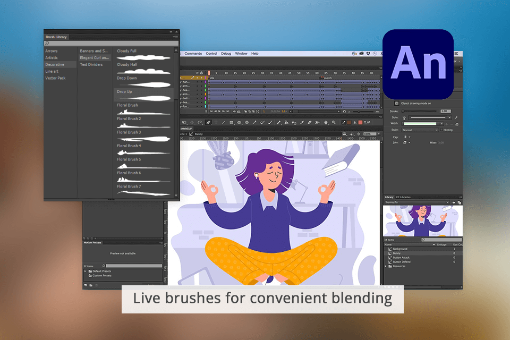Screen dimensions: 510x340
Task: Open the Debug menu
Action: point(226,53)
